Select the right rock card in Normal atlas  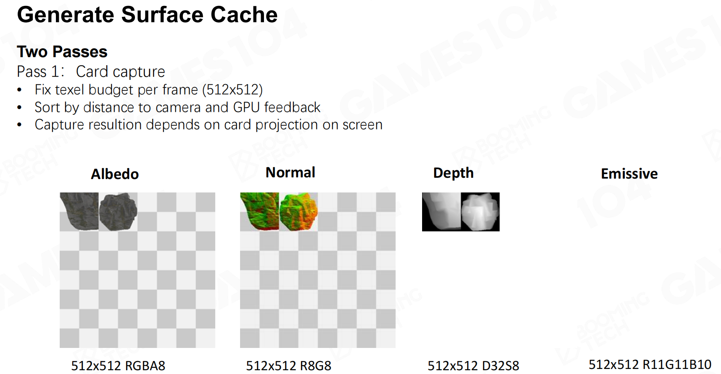click(x=298, y=211)
